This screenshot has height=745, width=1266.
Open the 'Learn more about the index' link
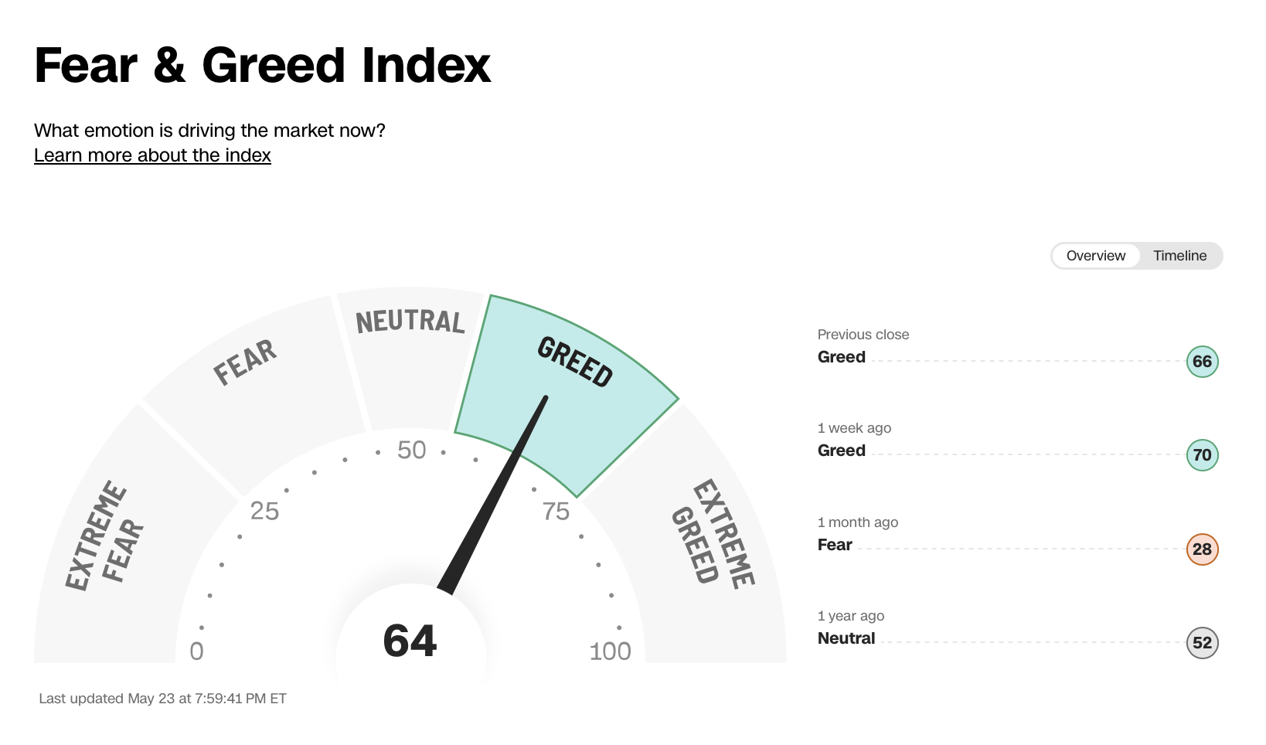click(152, 155)
